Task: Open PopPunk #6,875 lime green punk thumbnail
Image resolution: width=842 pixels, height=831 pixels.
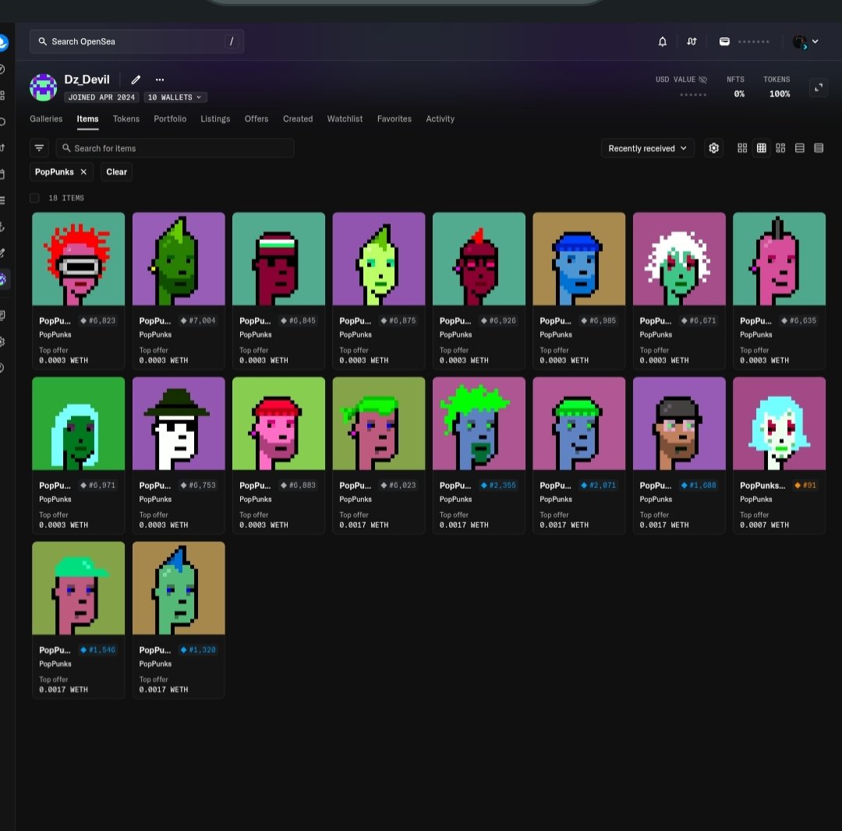Action: (379, 259)
